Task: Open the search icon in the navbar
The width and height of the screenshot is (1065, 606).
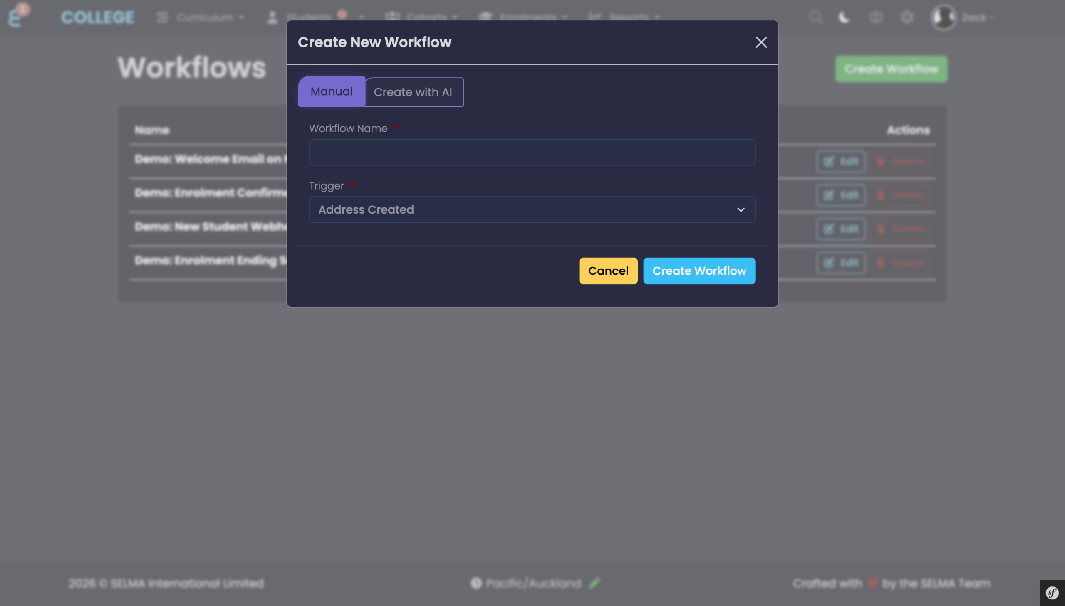Action: 816,17
